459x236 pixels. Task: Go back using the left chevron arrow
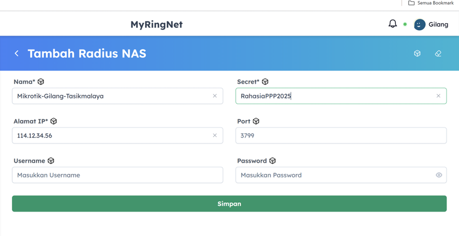[x=17, y=53]
